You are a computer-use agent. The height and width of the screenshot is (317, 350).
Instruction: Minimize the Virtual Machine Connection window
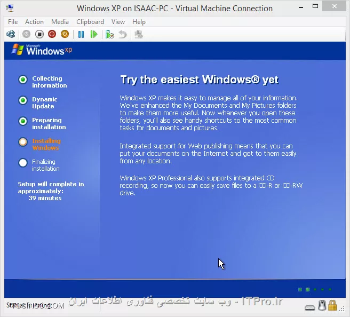pyautogui.click(x=301, y=7)
